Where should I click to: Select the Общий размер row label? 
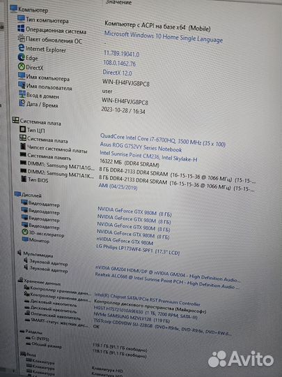click(x=47, y=346)
